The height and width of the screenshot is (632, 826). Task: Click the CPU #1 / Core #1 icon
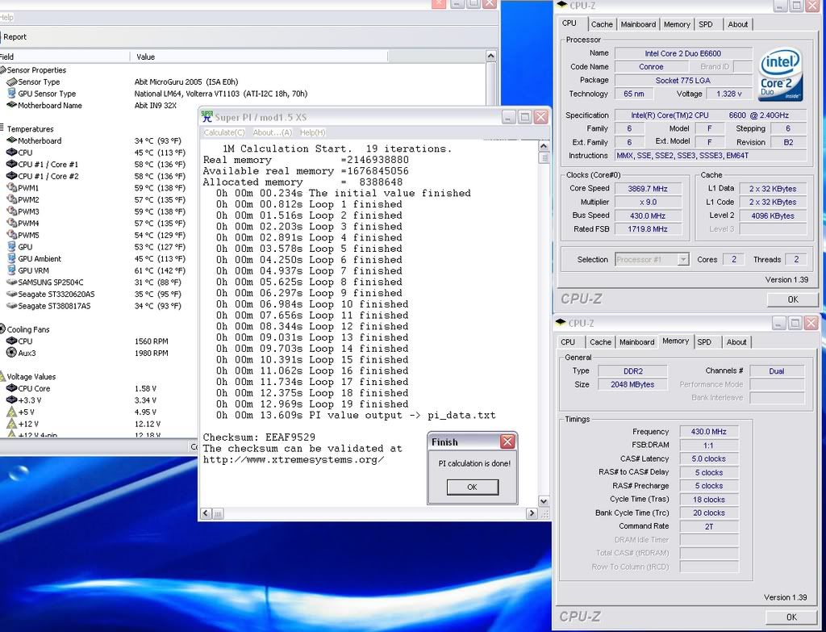[11, 164]
